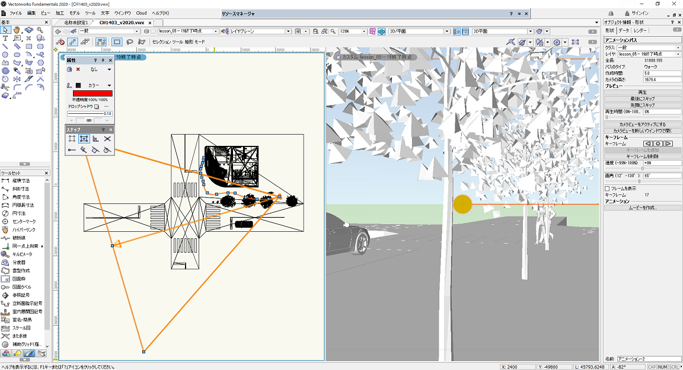Select the Zoom magnifier tool
Viewport: 683px width, 370px height.
pyautogui.click(x=40, y=30)
